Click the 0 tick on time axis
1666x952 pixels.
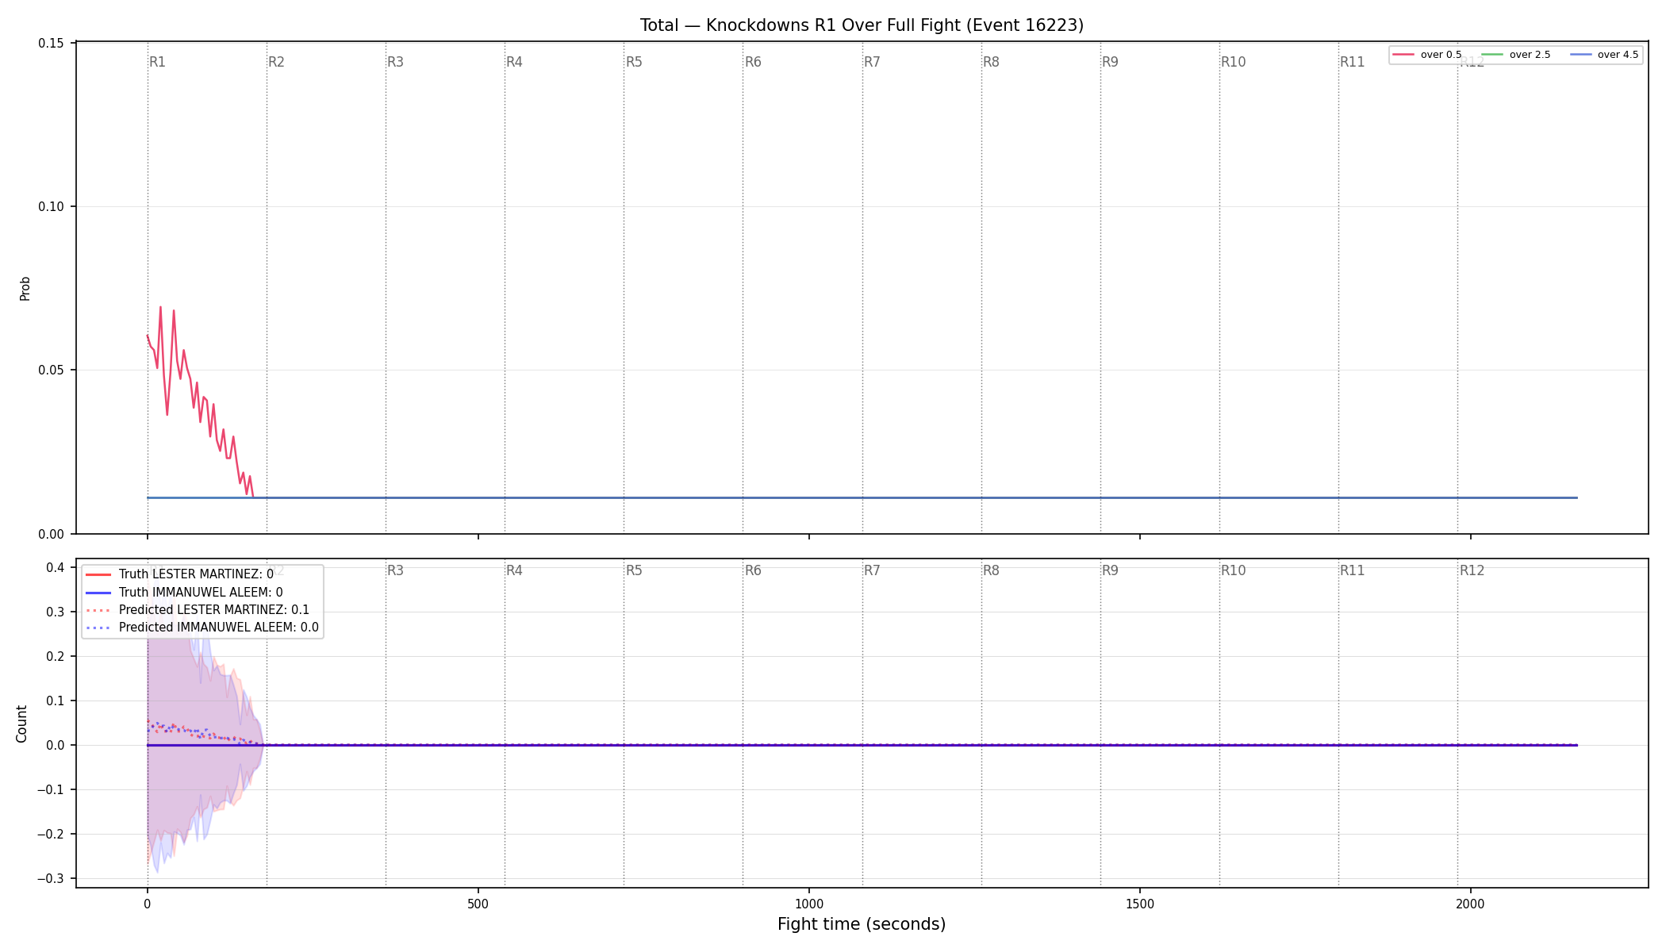click(x=147, y=904)
